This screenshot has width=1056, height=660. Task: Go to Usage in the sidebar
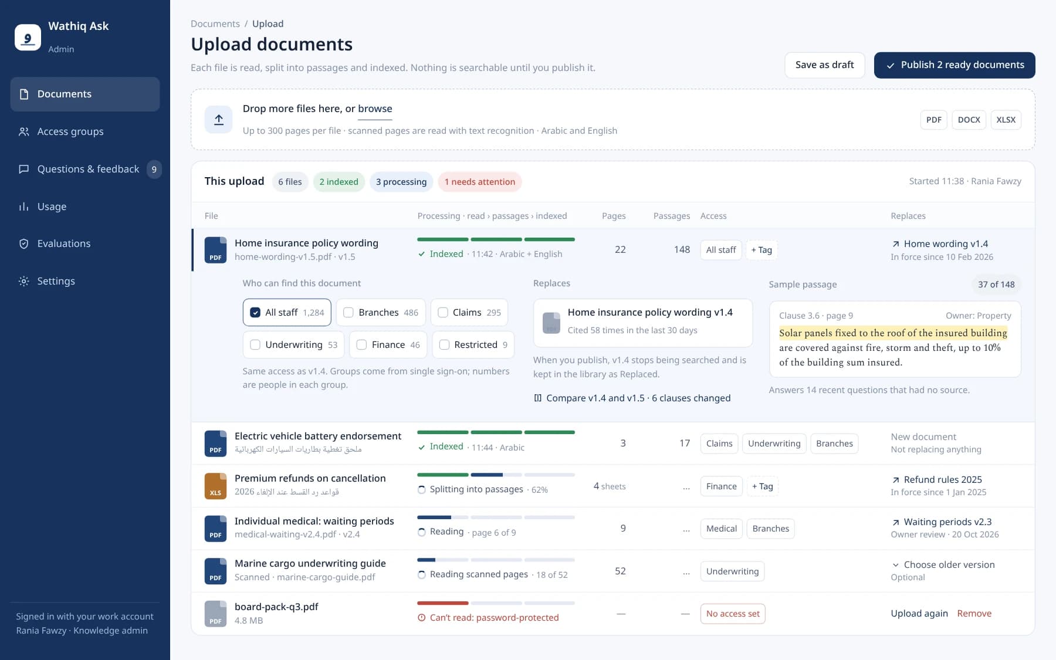[85, 207]
